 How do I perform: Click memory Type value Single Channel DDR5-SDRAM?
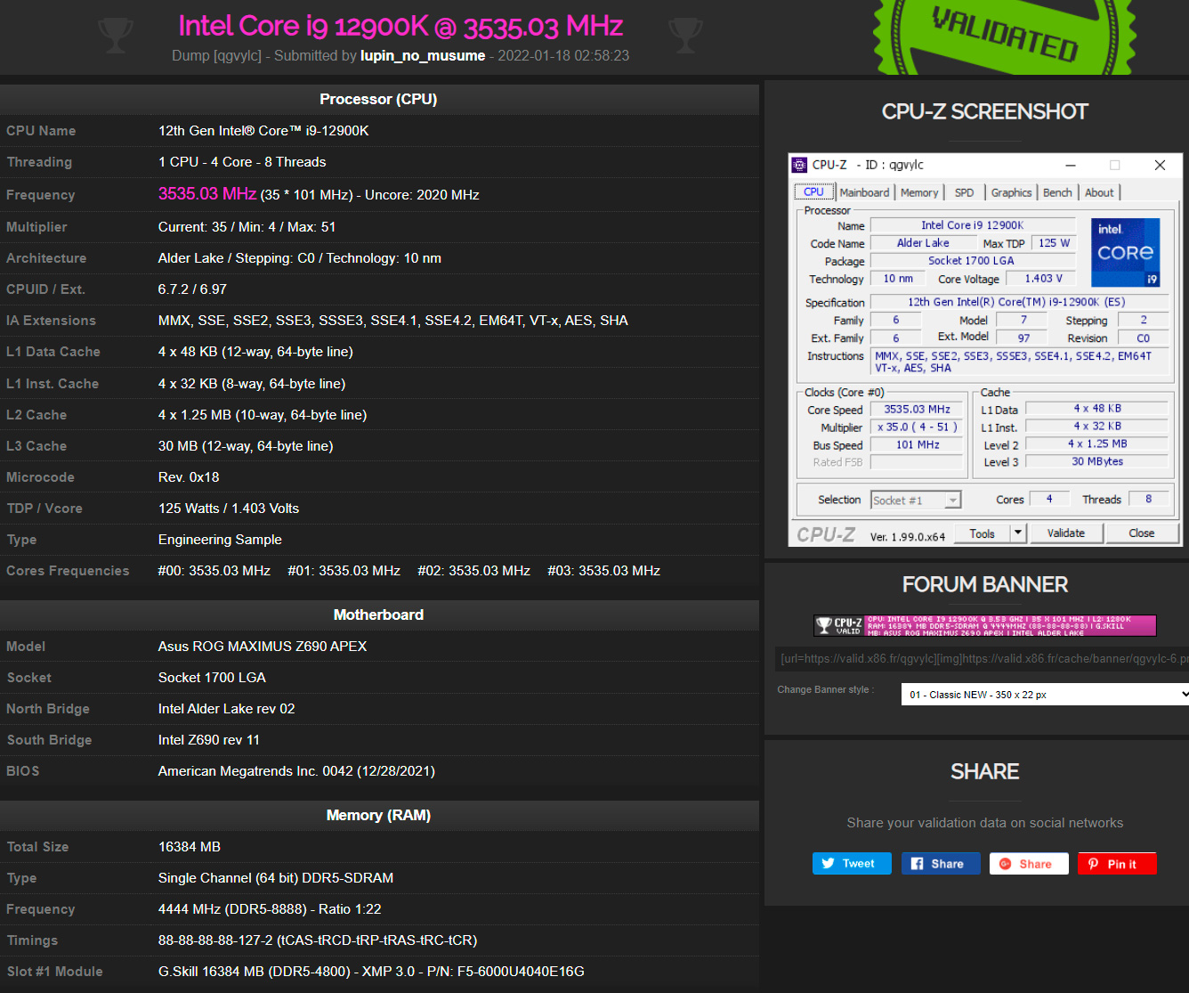(x=276, y=878)
